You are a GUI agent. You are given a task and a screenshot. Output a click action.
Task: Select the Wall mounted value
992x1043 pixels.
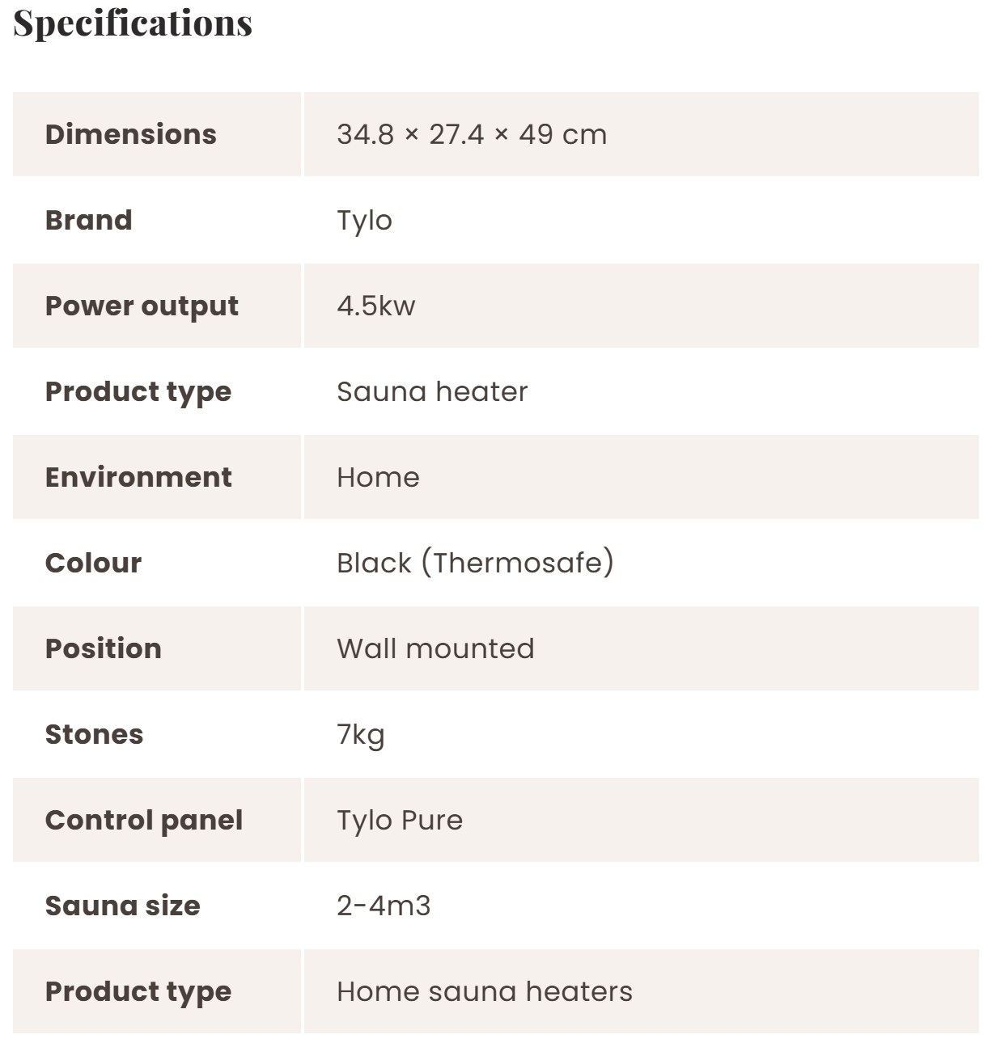[435, 648]
